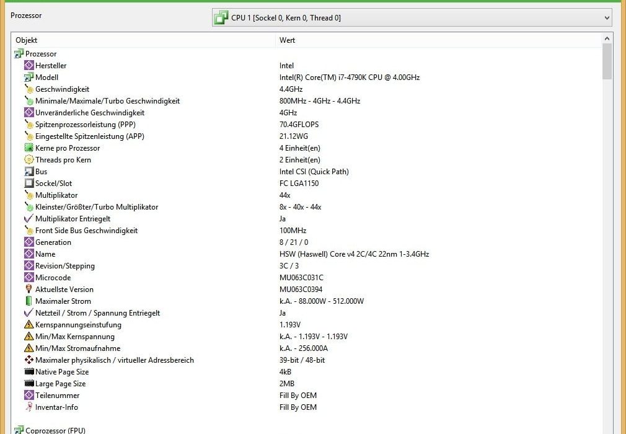Click the Bus row icon
Image resolution: width=626 pixels, height=434 pixels.
pos(29,171)
